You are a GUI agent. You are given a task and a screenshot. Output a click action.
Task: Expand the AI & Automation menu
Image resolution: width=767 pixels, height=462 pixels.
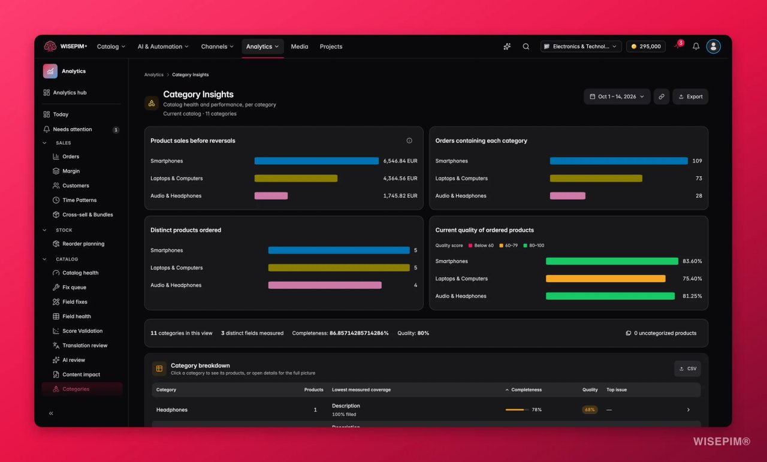coord(163,46)
